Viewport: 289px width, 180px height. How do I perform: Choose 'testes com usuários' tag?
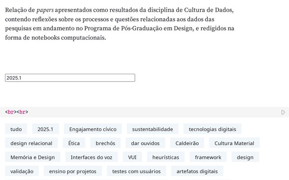coord(136,171)
